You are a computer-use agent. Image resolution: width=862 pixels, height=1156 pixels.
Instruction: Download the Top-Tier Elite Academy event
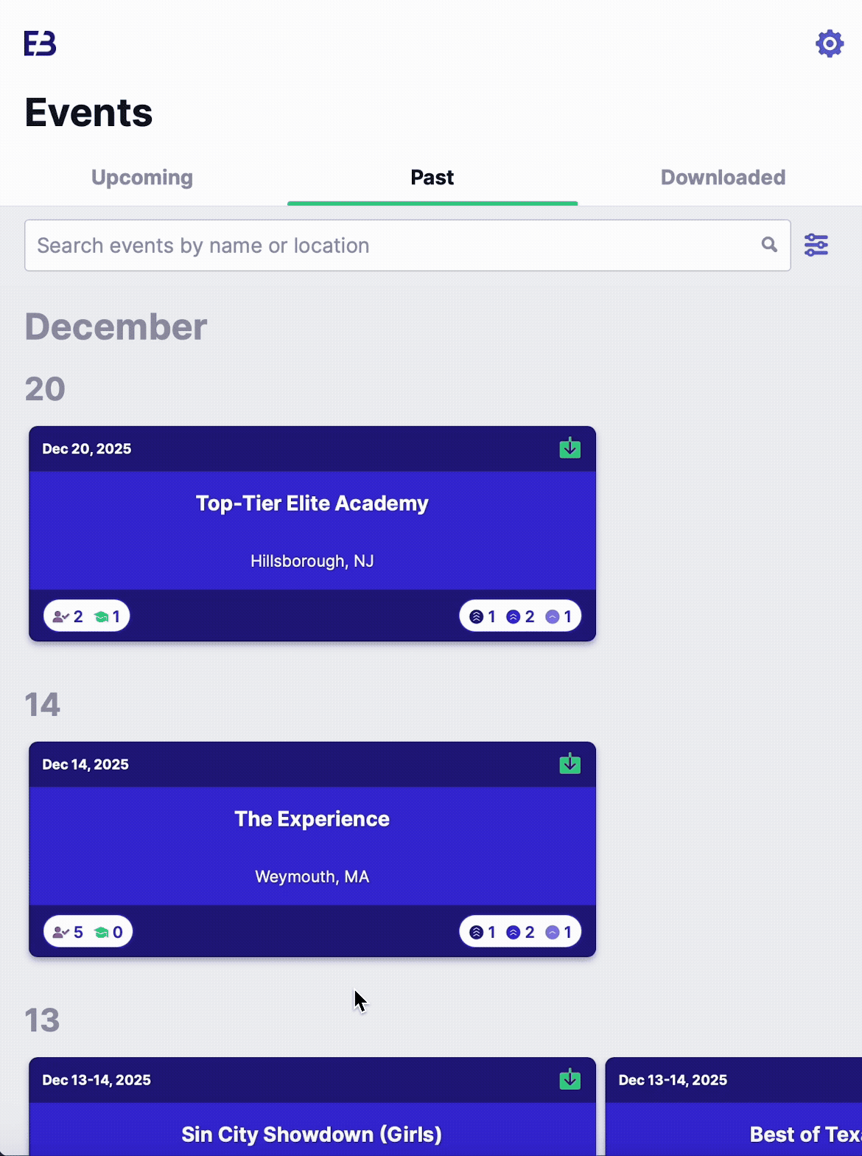(569, 448)
